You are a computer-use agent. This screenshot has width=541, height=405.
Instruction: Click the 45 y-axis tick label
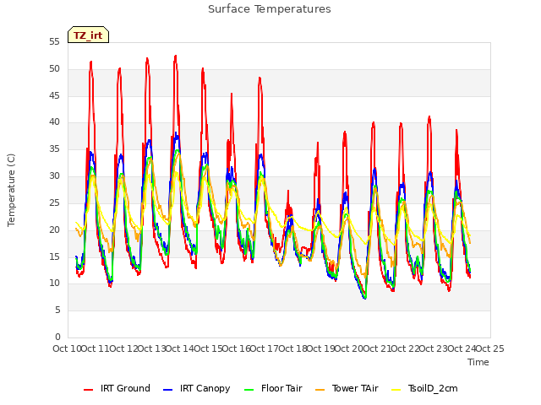54,95
